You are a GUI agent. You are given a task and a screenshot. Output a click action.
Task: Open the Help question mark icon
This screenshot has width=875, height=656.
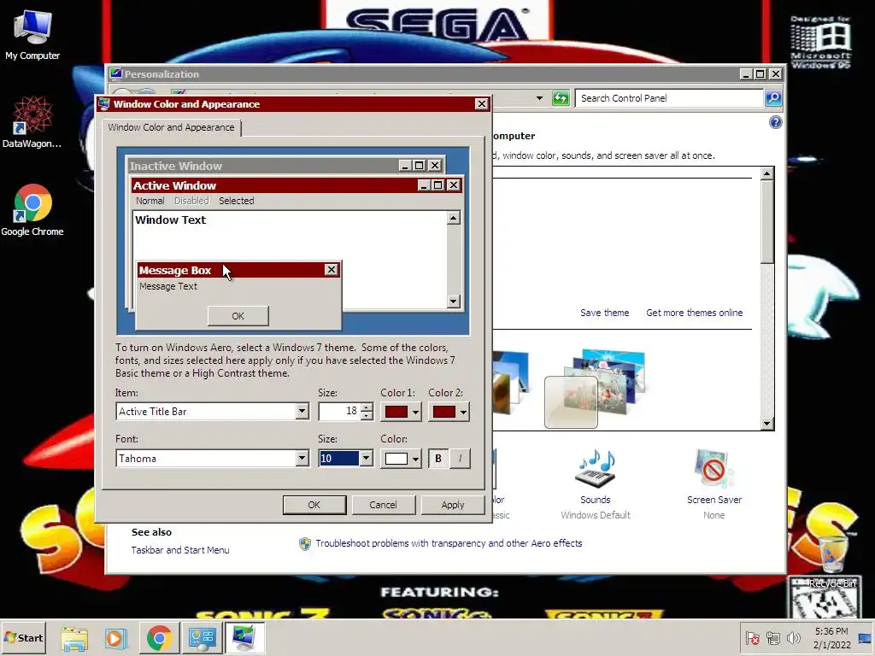[775, 122]
